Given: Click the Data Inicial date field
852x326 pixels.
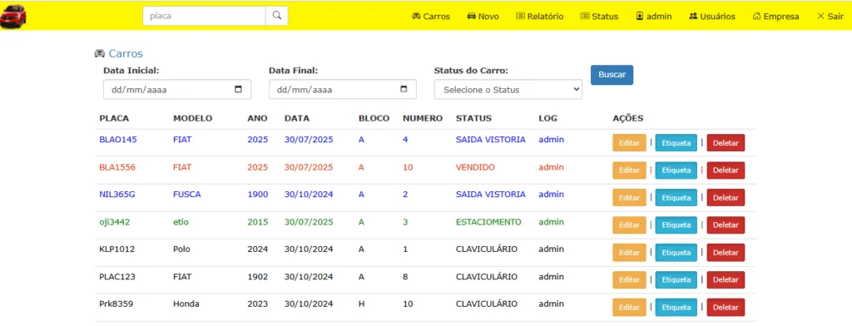Looking at the screenshot, I should [177, 90].
